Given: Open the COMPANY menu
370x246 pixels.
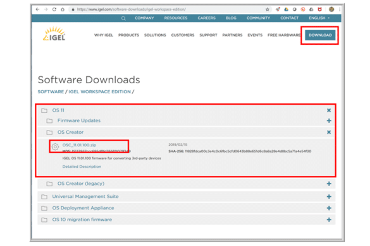Looking at the screenshot, I should tap(144, 18).
